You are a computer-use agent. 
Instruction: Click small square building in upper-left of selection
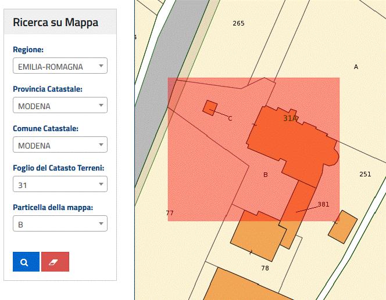[x=210, y=107]
